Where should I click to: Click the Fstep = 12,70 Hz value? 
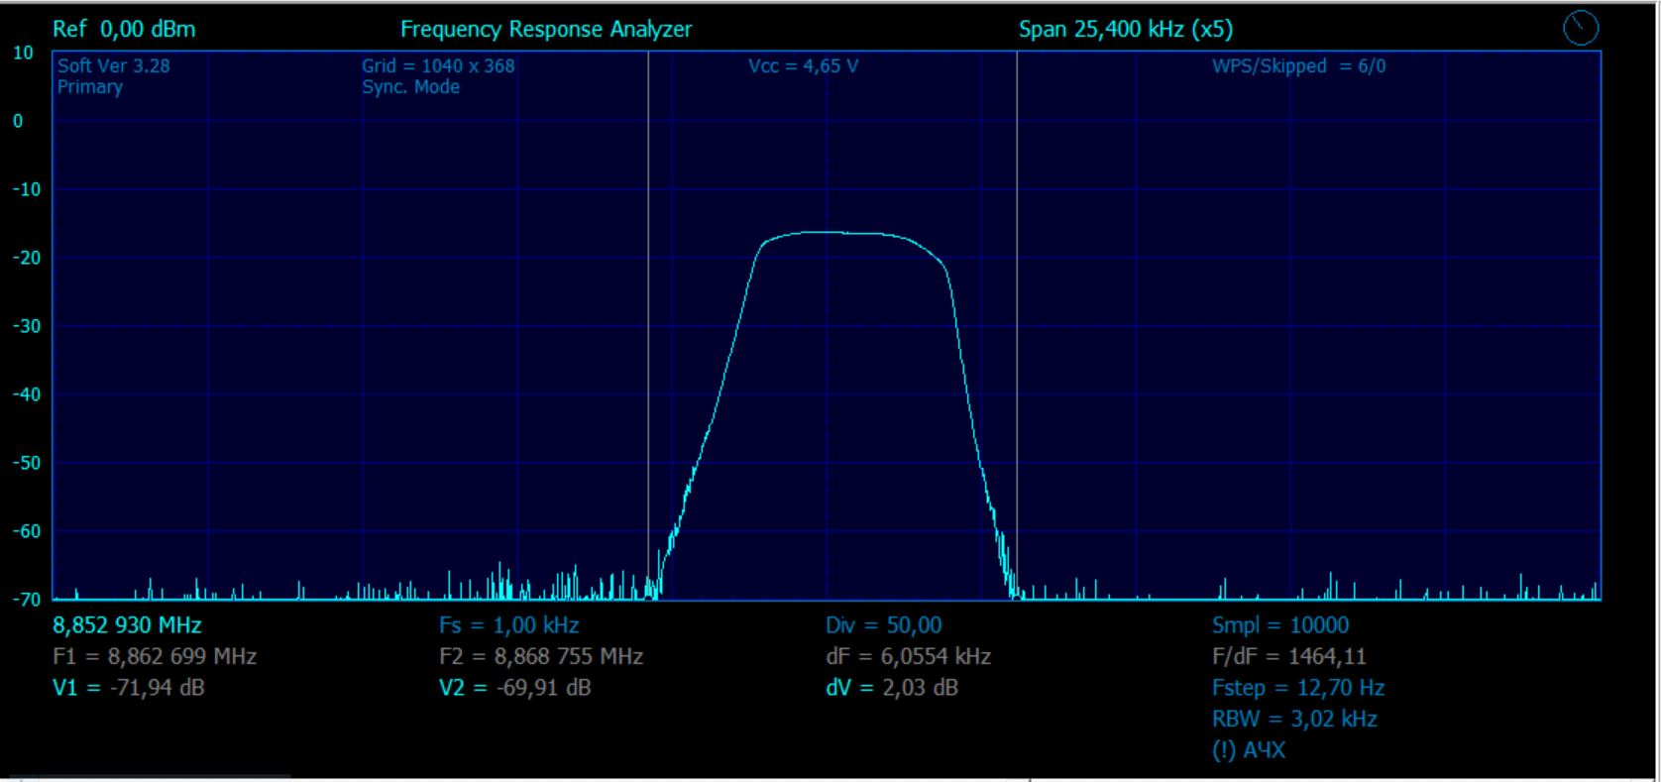click(1297, 688)
